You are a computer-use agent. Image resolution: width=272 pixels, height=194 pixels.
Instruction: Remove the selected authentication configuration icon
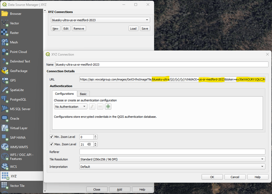[x=100, y=107]
